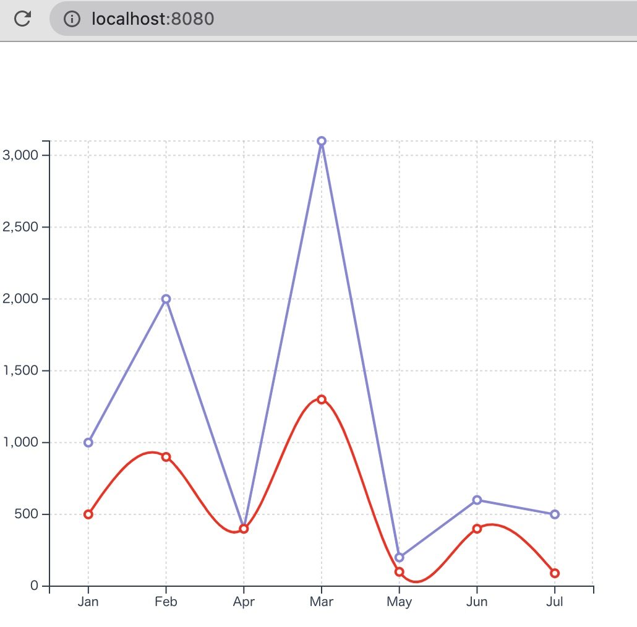Screen dimensions: 637x627
Task: Click the red data point at Mar
Action: 322,399
